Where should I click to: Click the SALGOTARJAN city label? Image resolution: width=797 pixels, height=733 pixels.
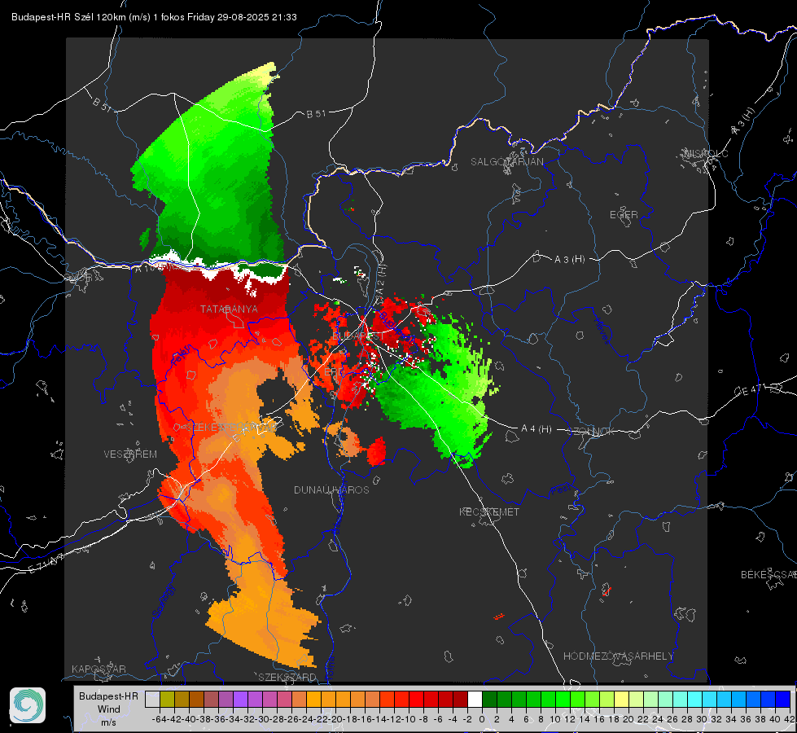(x=506, y=162)
